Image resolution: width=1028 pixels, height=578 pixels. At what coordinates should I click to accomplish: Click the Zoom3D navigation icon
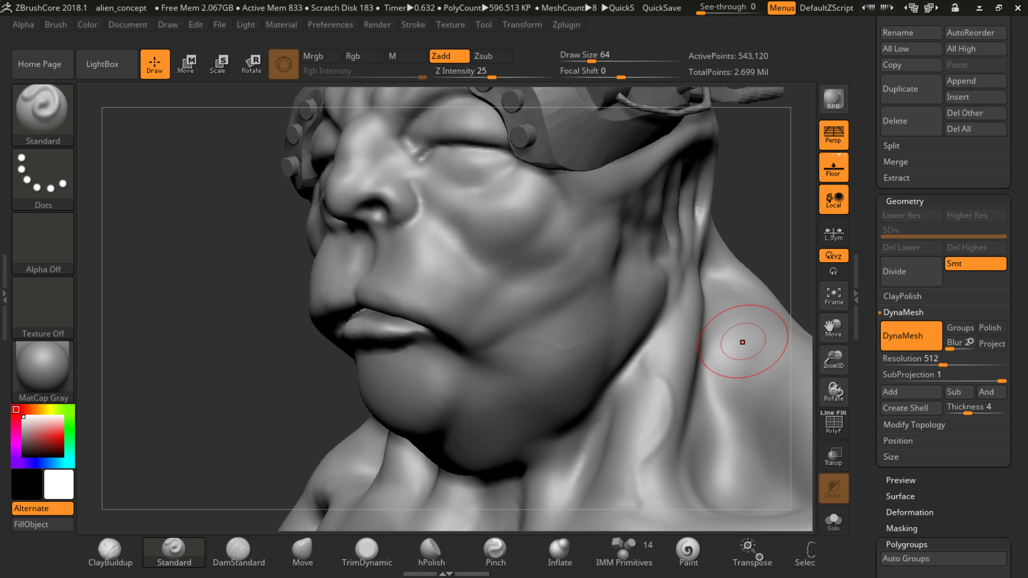click(834, 360)
